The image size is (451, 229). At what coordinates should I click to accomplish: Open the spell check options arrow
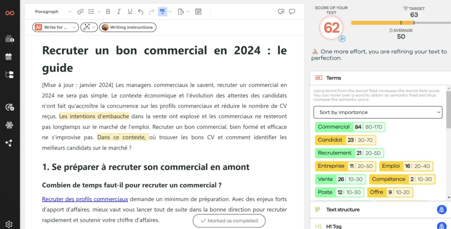(x=170, y=12)
